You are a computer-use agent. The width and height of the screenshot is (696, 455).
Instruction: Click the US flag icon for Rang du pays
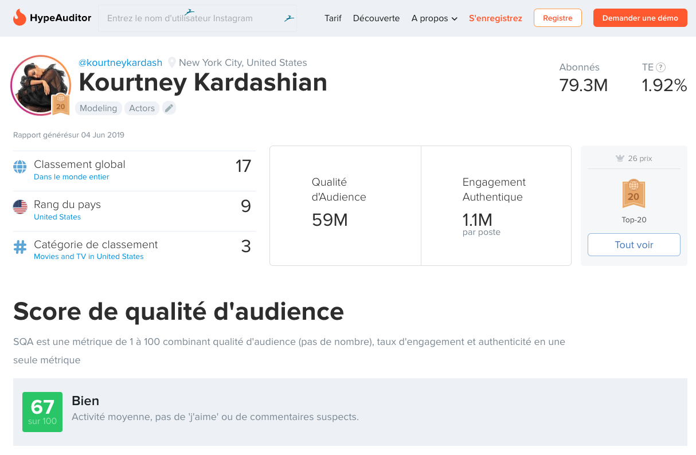(x=20, y=207)
